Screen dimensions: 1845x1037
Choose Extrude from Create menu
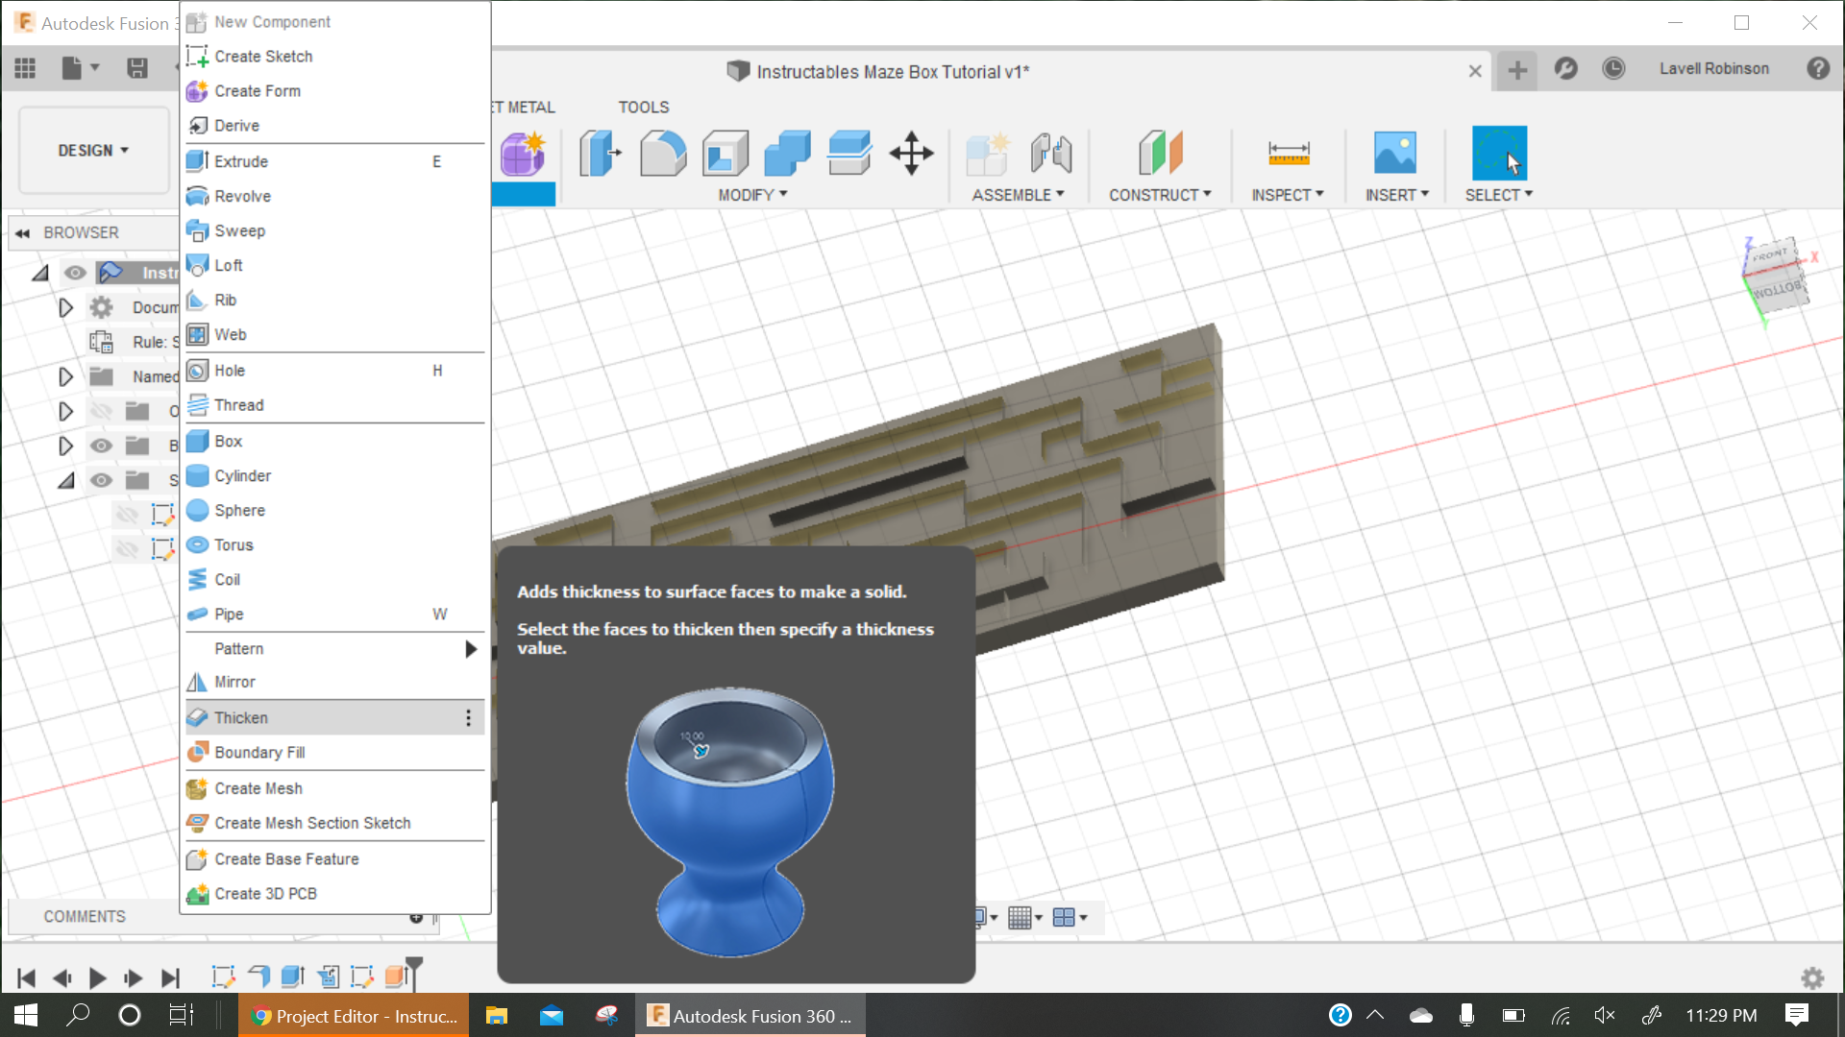[334, 161]
